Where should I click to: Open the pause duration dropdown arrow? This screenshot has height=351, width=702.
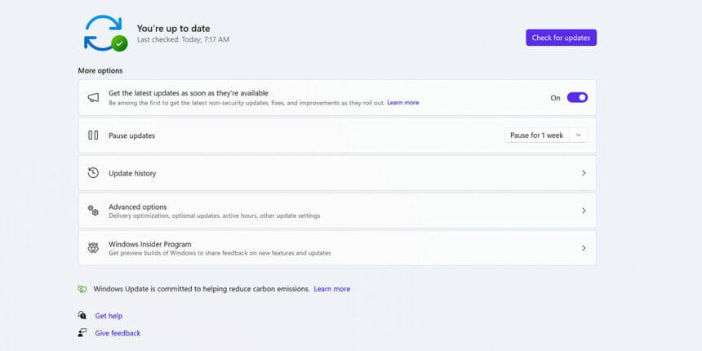pyautogui.click(x=579, y=136)
